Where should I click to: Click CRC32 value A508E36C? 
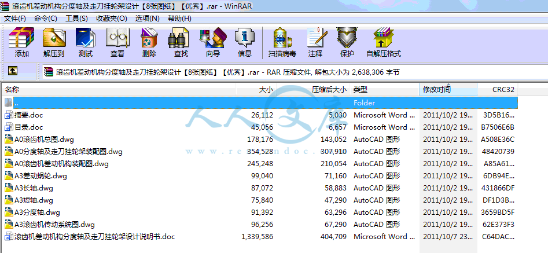[x=498, y=140]
